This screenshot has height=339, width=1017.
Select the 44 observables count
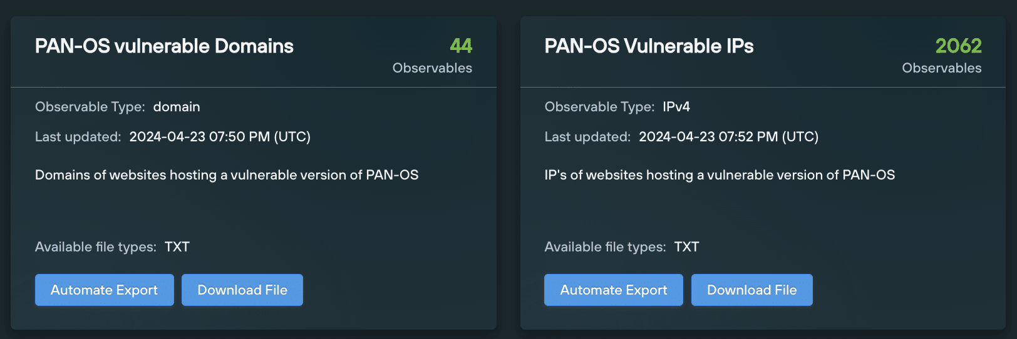[x=461, y=46]
